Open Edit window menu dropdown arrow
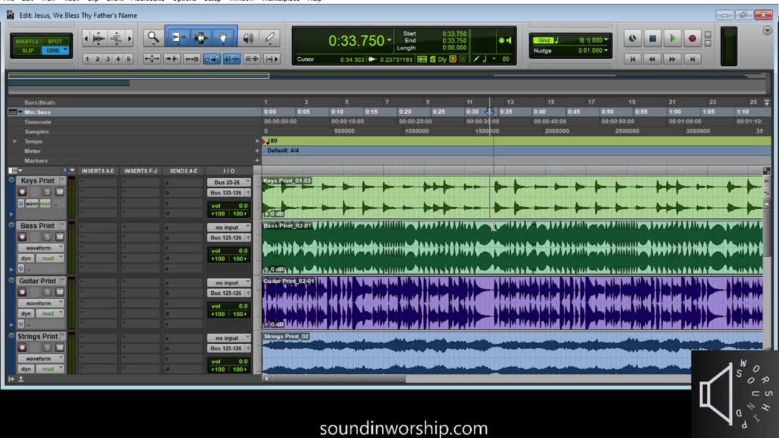Image resolution: width=779 pixels, height=438 pixels. click(x=767, y=30)
